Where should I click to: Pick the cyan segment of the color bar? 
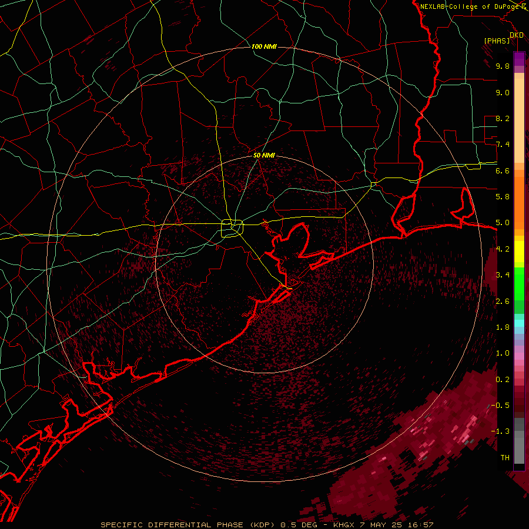coord(519,323)
